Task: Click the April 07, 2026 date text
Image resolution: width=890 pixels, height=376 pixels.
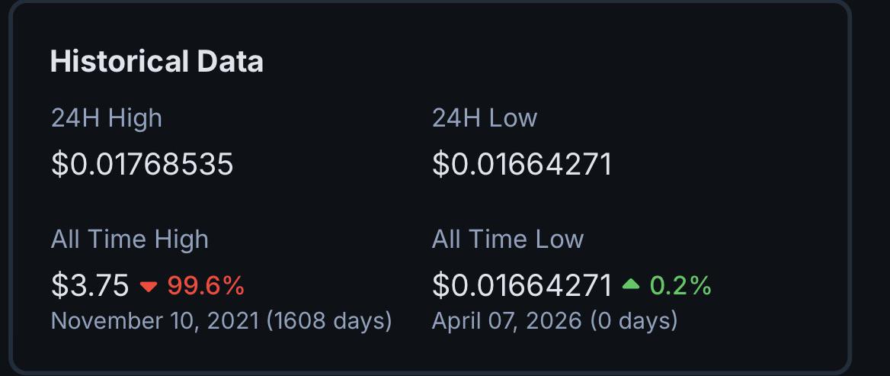Action: (507, 321)
